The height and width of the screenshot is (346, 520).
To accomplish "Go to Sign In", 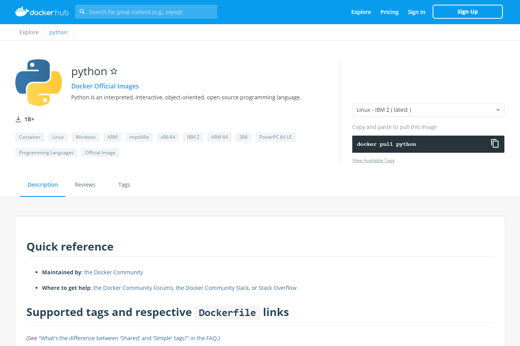I will [x=416, y=12].
